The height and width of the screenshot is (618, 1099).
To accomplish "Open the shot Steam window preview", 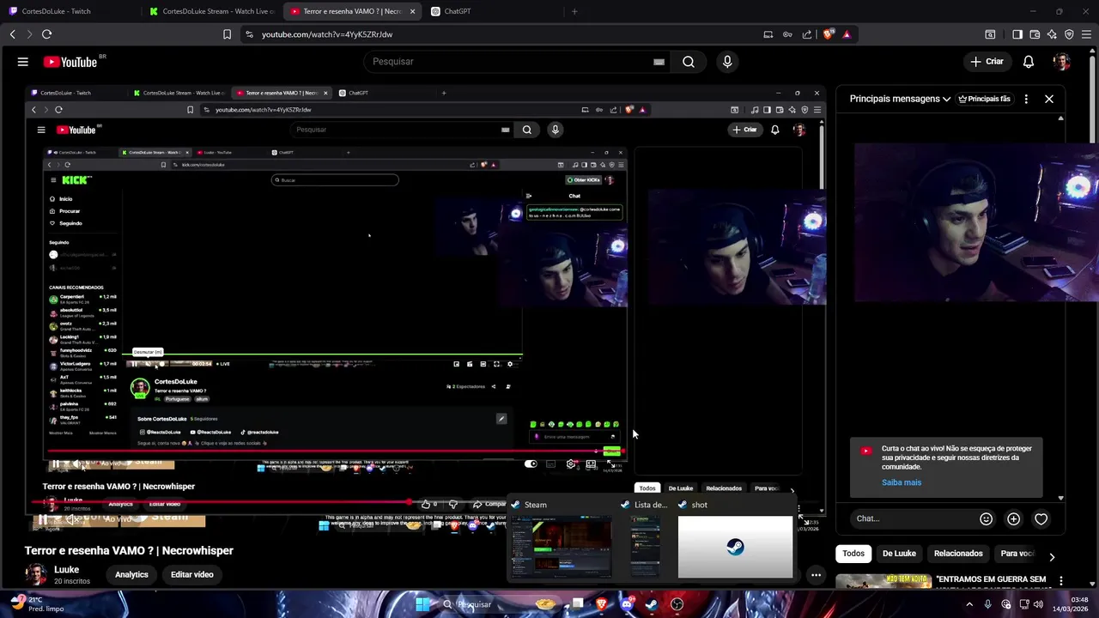I will 736,547.
